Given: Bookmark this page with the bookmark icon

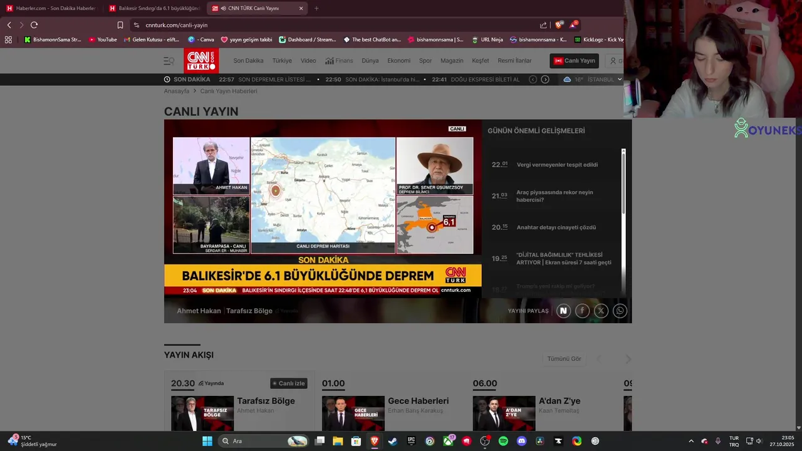Looking at the screenshot, I should [x=120, y=25].
